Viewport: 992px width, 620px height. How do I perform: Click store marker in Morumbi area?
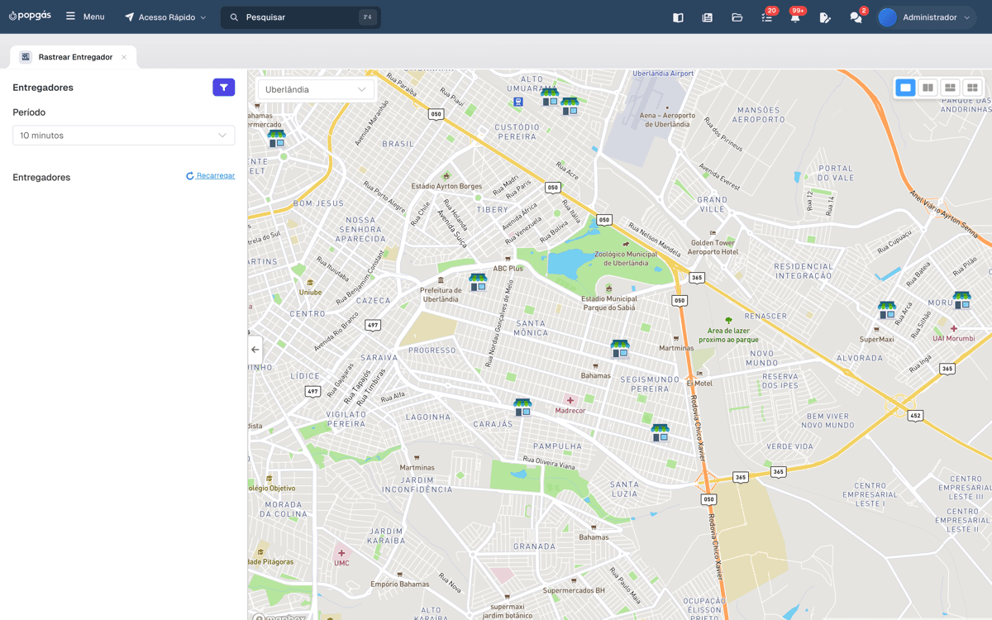click(x=961, y=300)
